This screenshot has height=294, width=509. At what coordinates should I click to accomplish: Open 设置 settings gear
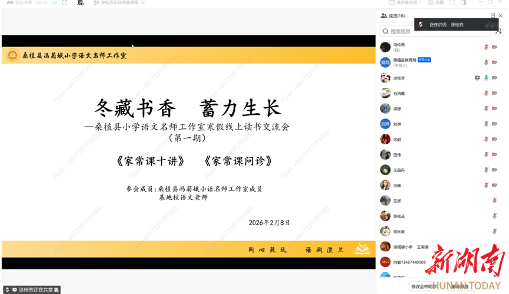[436, 3]
